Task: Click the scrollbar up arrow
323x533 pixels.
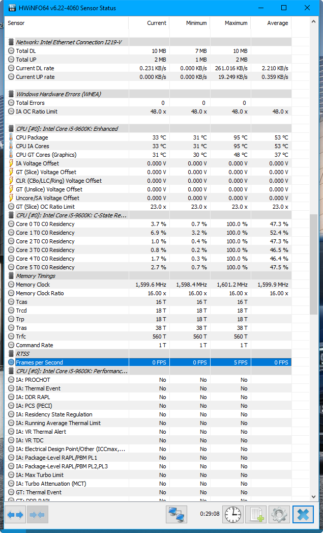Action: pyautogui.click(x=314, y=21)
